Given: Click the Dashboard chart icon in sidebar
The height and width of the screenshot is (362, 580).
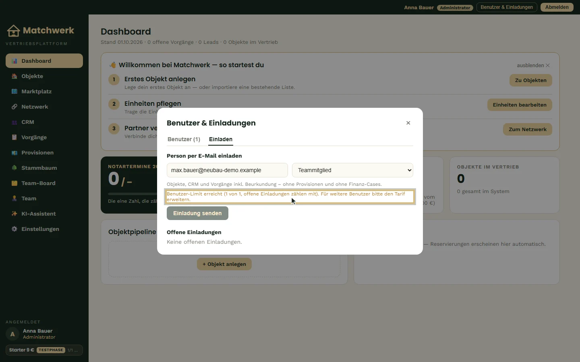Looking at the screenshot, I should [x=14, y=61].
